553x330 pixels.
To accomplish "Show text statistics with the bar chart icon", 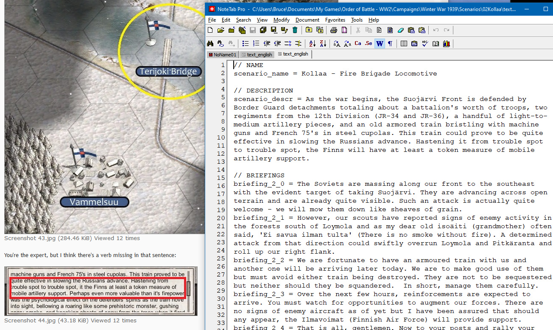I will [x=446, y=43].
